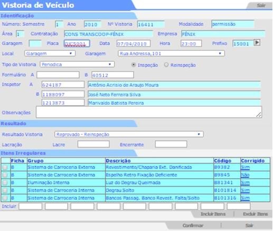Viewport: 273px width, 231px height.
Task: Click into the Placa input field
Action: coord(77,43)
